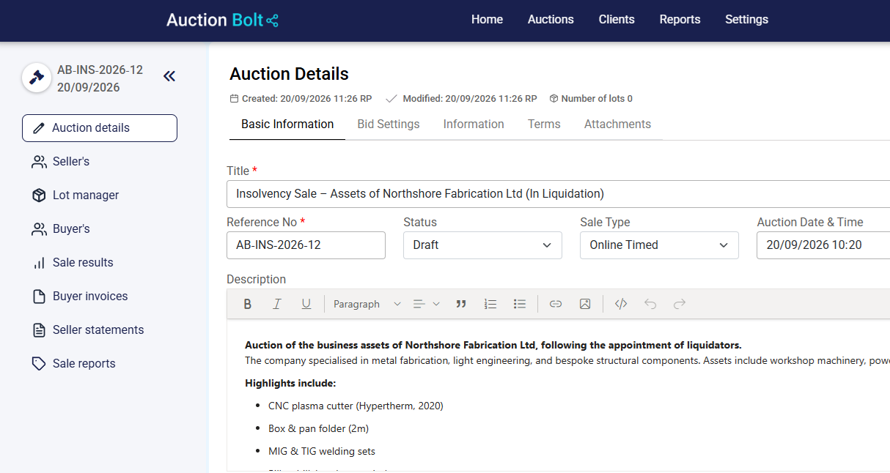Click the pencil icon beside Auction details
Viewport: 890px width, 473px height.
[39, 128]
